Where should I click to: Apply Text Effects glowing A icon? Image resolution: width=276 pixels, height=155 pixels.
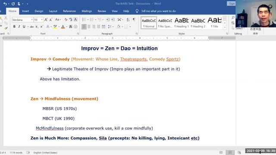pos(48,27)
